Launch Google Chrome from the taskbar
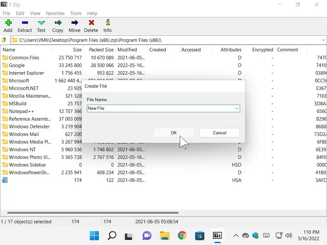 coord(182,236)
